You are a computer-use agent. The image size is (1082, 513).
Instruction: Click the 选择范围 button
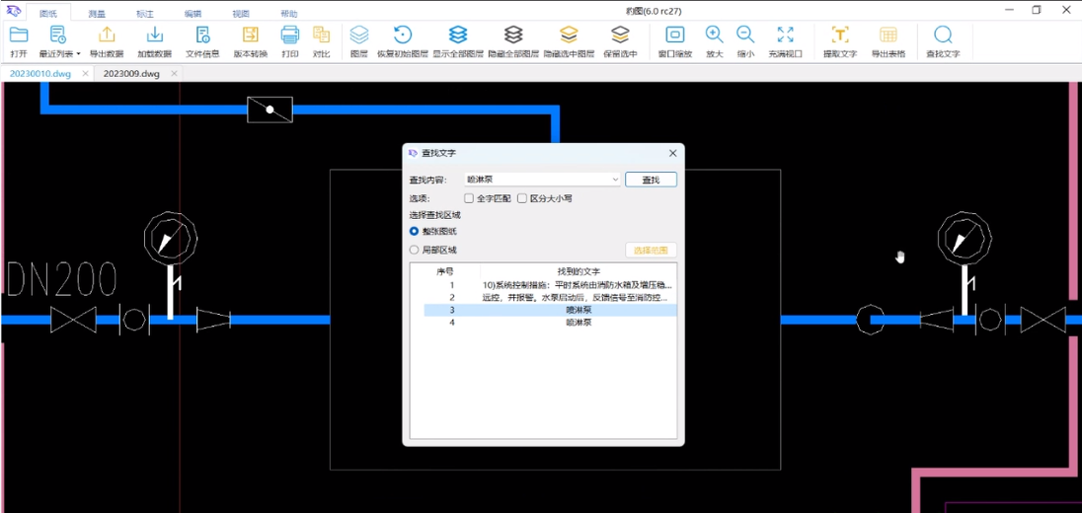651,251
